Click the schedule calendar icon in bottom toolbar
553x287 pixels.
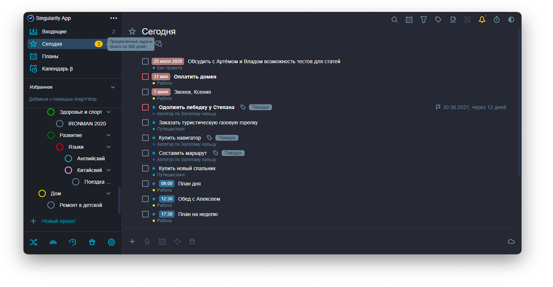coord(162,241)
